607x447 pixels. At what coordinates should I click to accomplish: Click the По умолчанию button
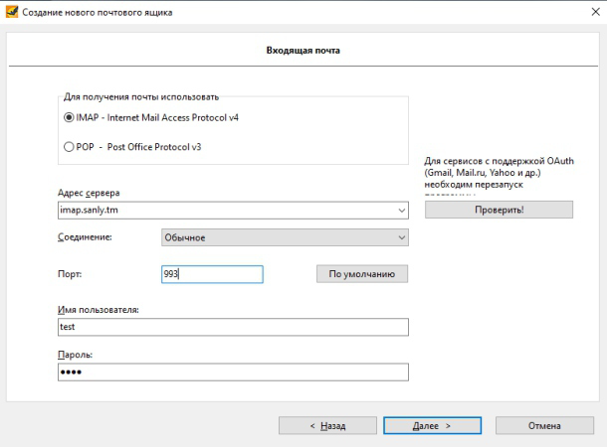pyautogui.click(x=362, y=274)
